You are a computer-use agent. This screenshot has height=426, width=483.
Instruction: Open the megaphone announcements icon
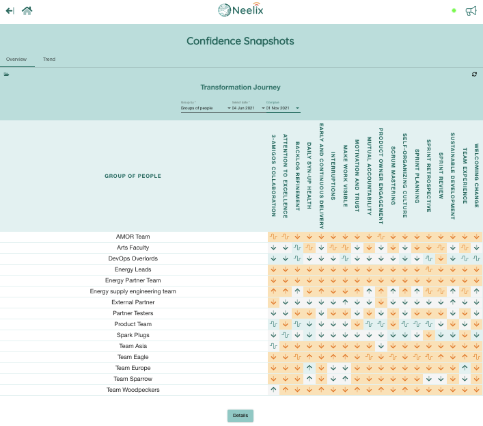[x=471, y=11]
